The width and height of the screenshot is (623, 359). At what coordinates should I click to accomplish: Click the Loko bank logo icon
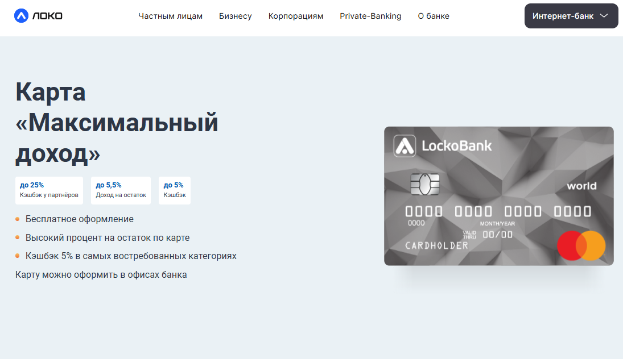21,16
